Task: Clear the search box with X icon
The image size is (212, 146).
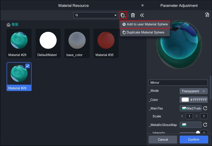Action: click(x=115, y=15)
